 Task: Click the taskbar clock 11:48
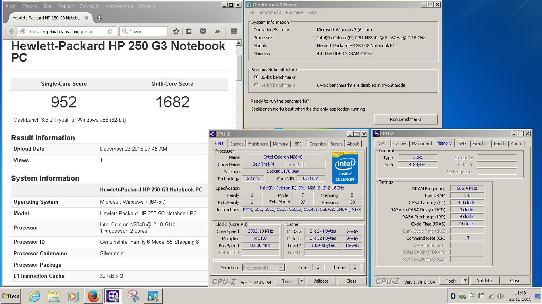click(x=520, y=293)
